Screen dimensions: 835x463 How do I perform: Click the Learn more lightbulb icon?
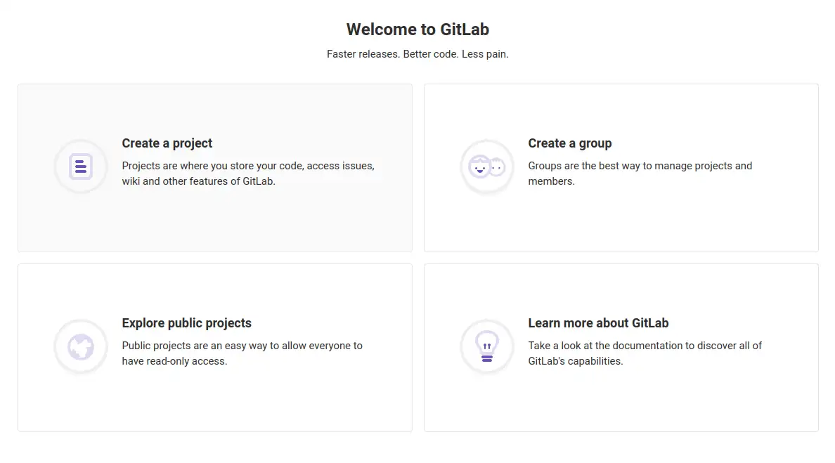(486, 346)
